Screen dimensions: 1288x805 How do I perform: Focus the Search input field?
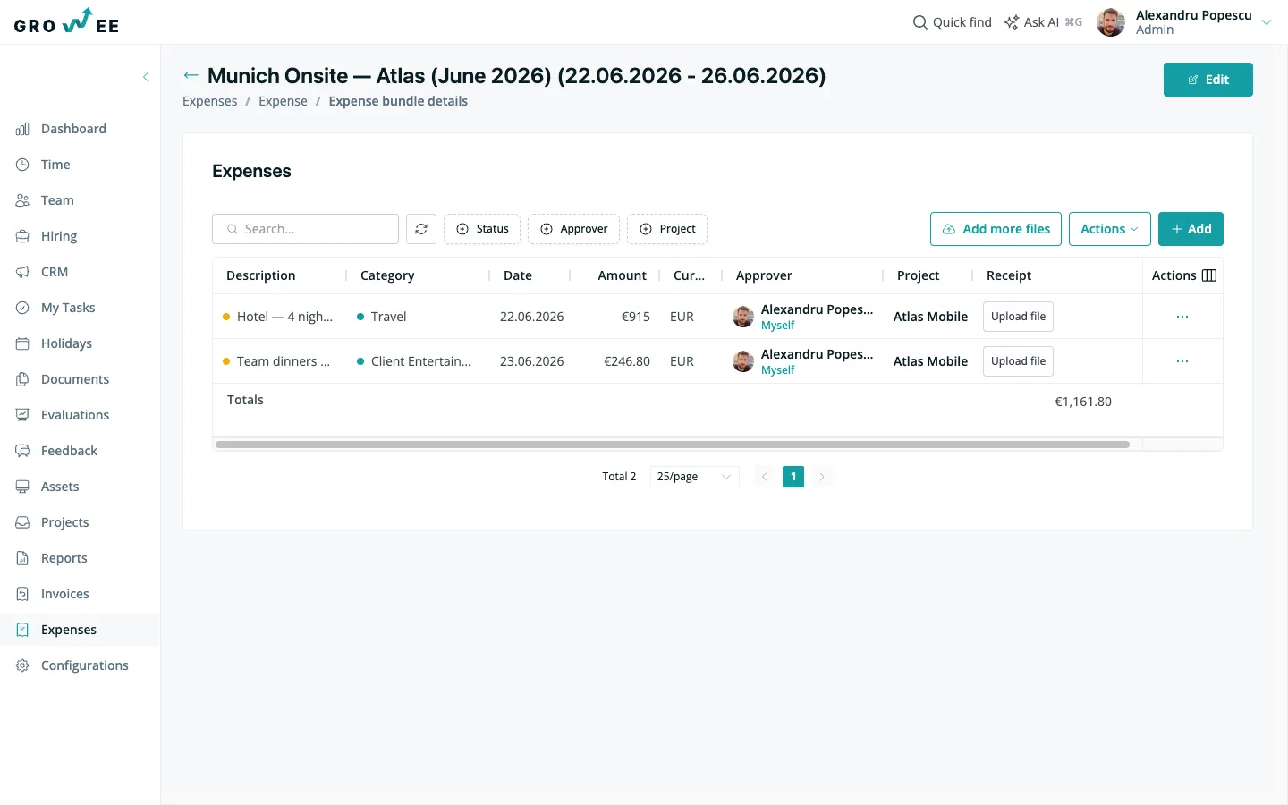[x=305, y=229]
